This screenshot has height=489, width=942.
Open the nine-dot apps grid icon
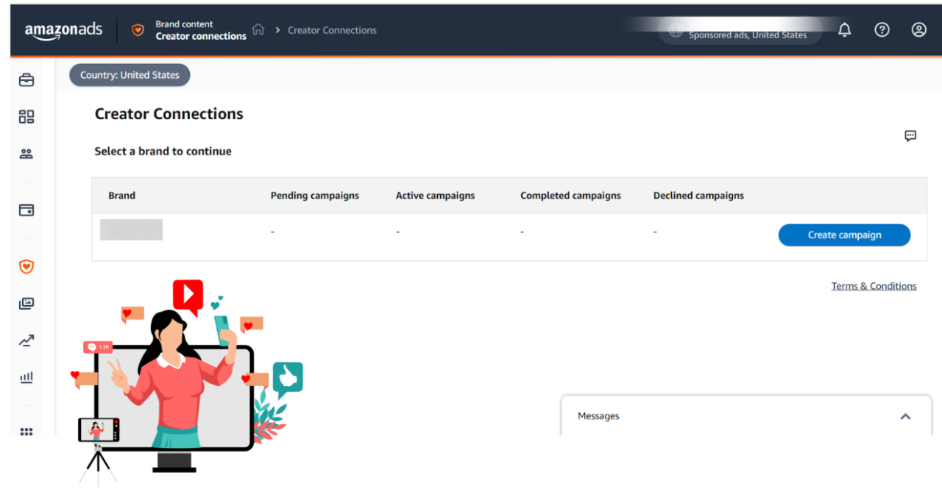[x=26, y=432]
